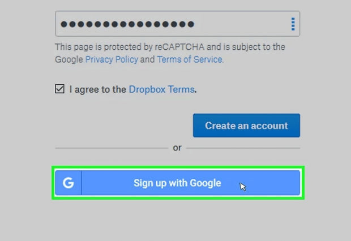351x241 pixels.
Task: Toggle the Dropbox Terms agreement checkbox
Action: tap(59, 89)
